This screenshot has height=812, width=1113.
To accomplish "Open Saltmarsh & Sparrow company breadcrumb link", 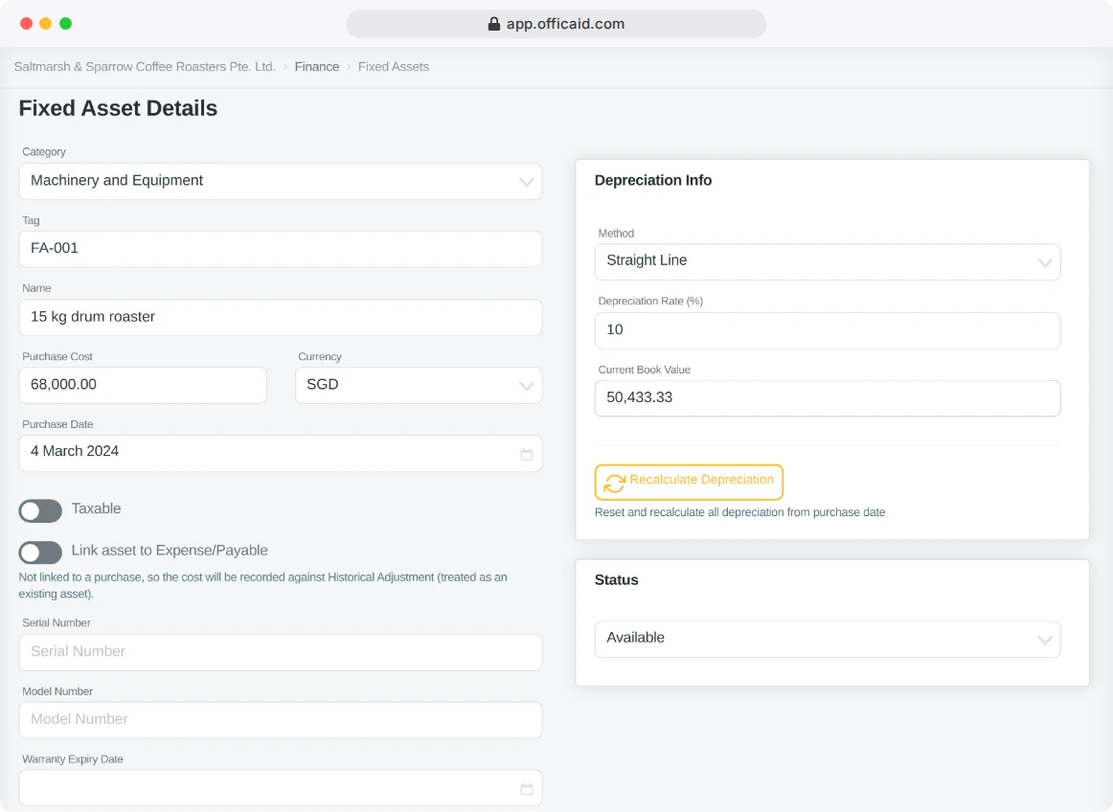I will 145,67.
